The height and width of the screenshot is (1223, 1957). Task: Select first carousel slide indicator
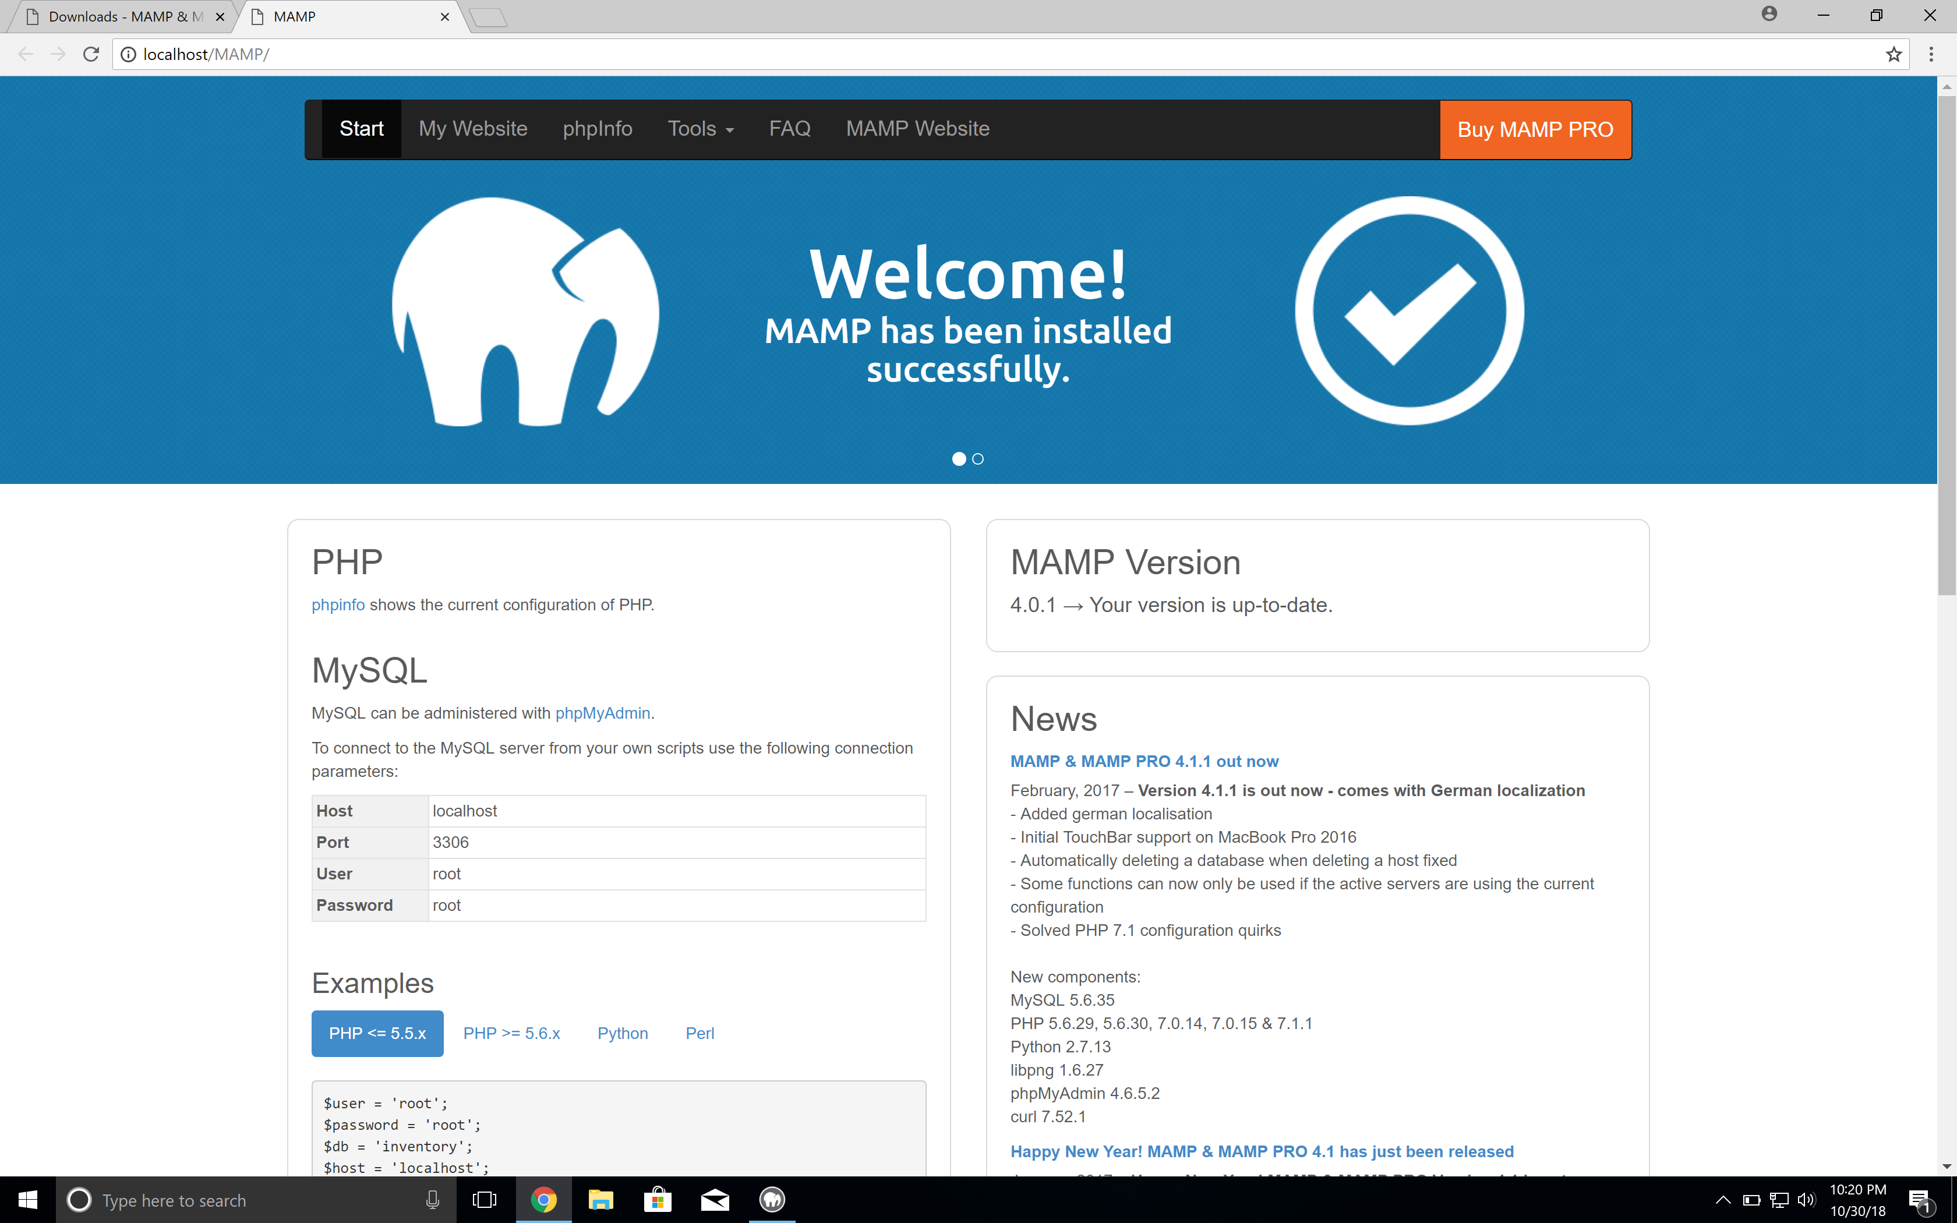click(x=959, y=459)
